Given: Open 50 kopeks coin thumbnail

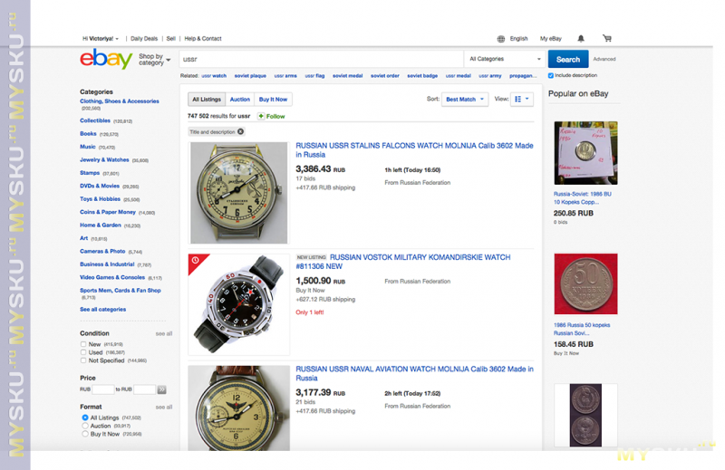Looking at the screenshot, I should pos(585,283).
